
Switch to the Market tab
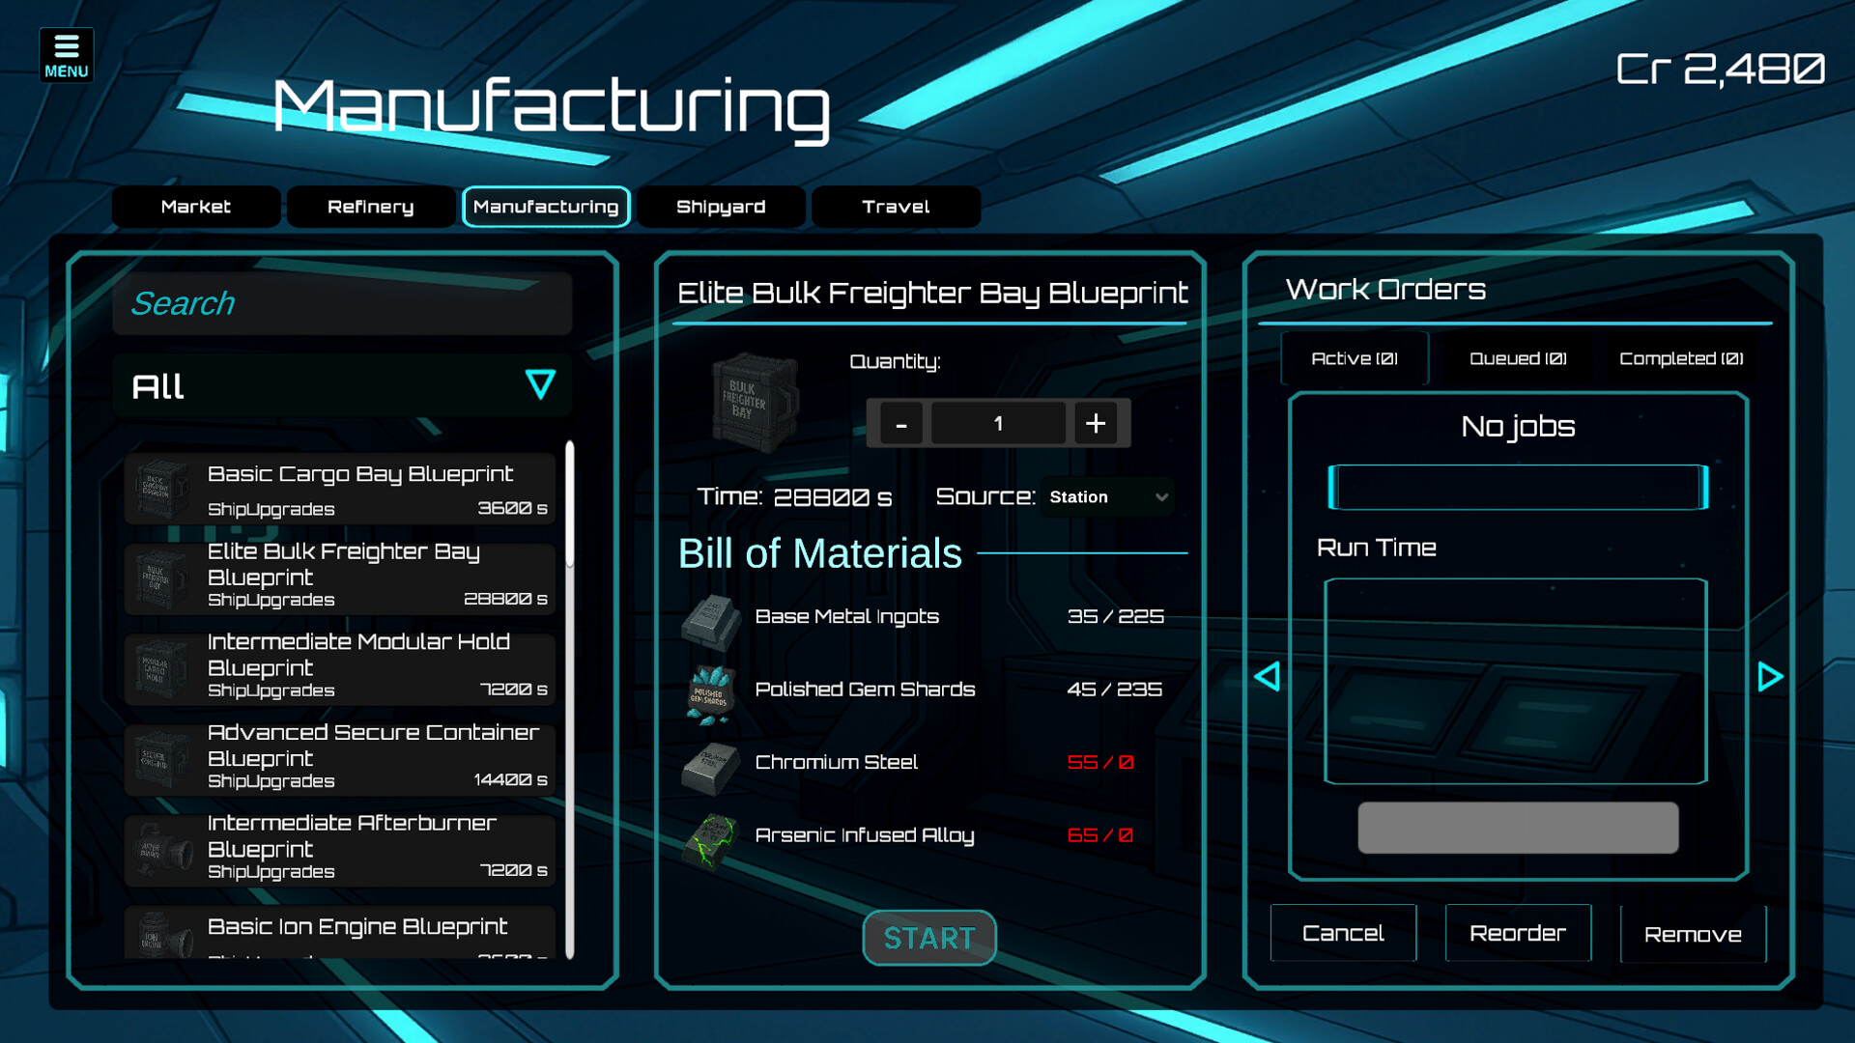click(x=195, y=206)
